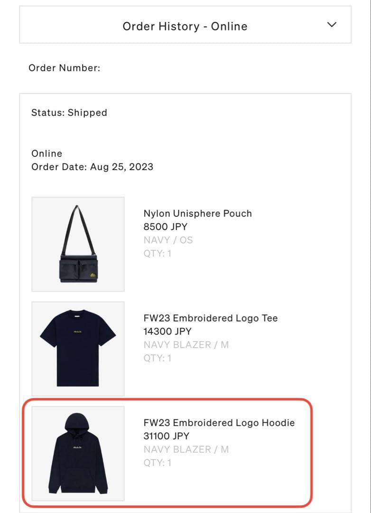Click the pouch's QTY: 1 text

click(158, 253)
